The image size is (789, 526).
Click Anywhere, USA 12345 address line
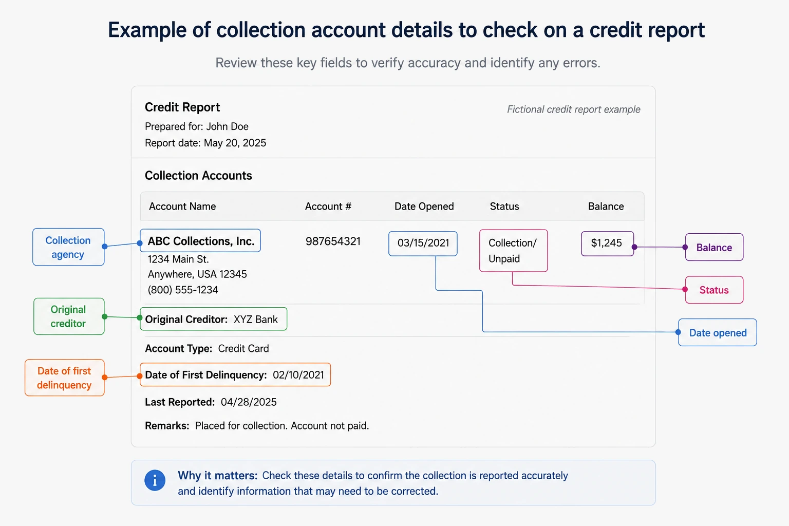(x=197, y=274)
